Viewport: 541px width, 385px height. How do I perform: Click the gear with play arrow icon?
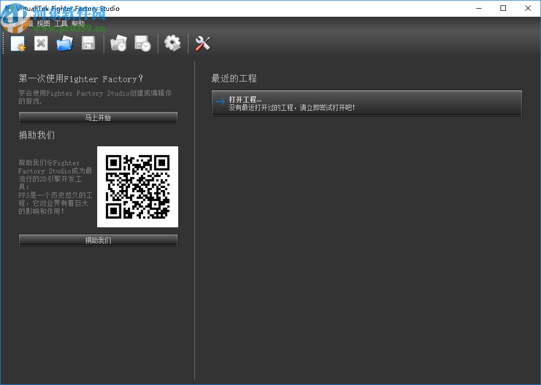click(172, 44)
